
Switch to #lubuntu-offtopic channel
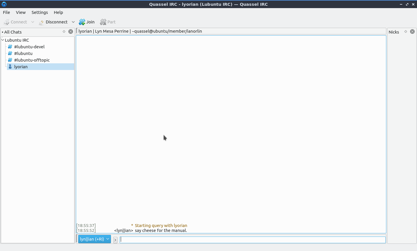pos(32,60)
